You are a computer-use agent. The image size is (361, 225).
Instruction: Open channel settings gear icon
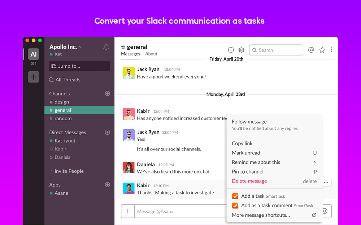241,50
